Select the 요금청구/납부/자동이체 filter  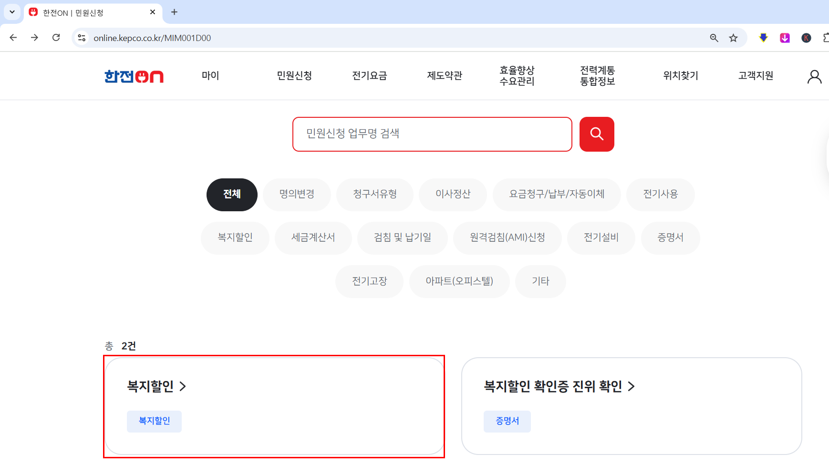[557, 195]
